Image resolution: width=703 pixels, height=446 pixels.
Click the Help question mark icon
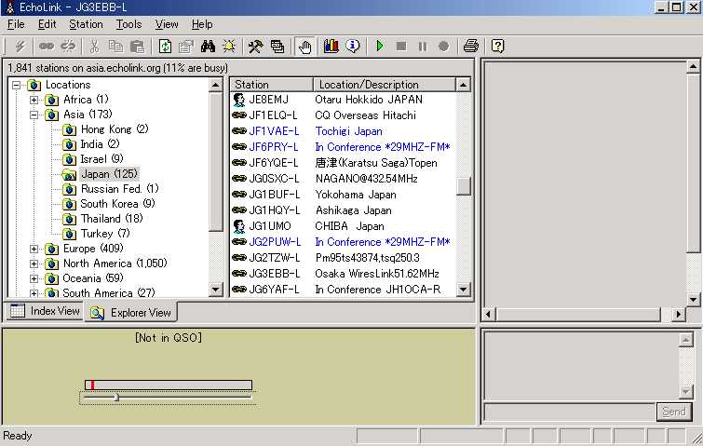(497, 46)
